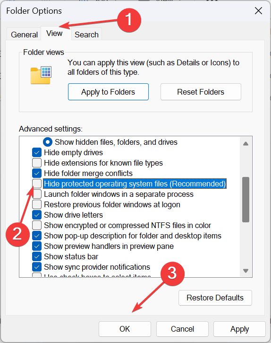Disable Show drive letters option
Screen dimensions: 271x343
coord(37,215)
